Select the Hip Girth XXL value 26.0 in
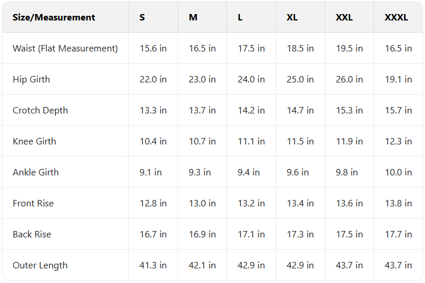Image resolution: width=425 pixels, height=283 pixels. point(349,80)
